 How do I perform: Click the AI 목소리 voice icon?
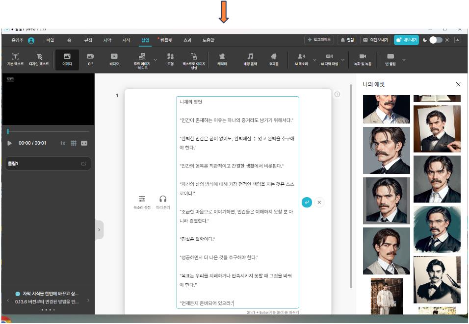[301, 59]
